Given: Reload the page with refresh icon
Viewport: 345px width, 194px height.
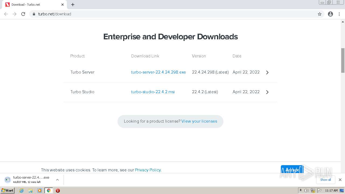Looking at the screenshot, I should [23, 14].
